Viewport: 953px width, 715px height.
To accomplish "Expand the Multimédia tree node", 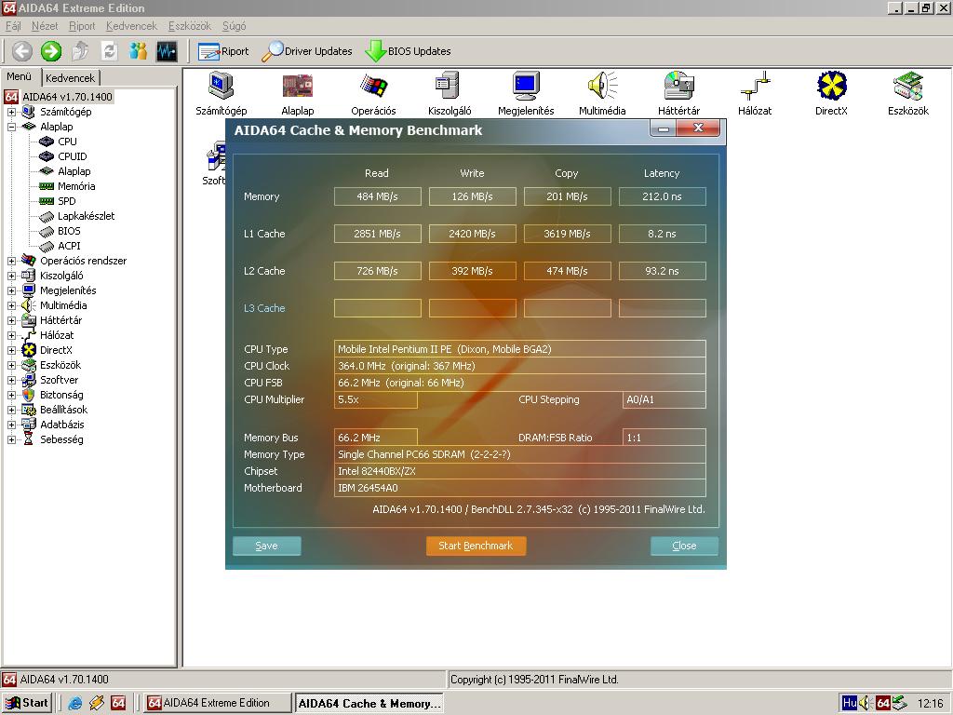I will [x=11, y=305].
